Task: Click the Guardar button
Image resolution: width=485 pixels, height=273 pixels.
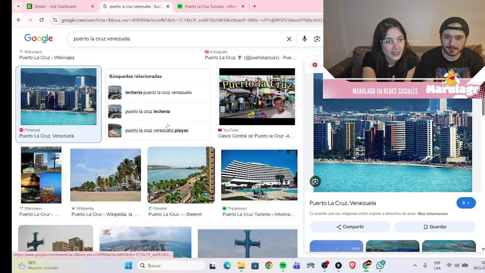Action: (x=435, y=227)
